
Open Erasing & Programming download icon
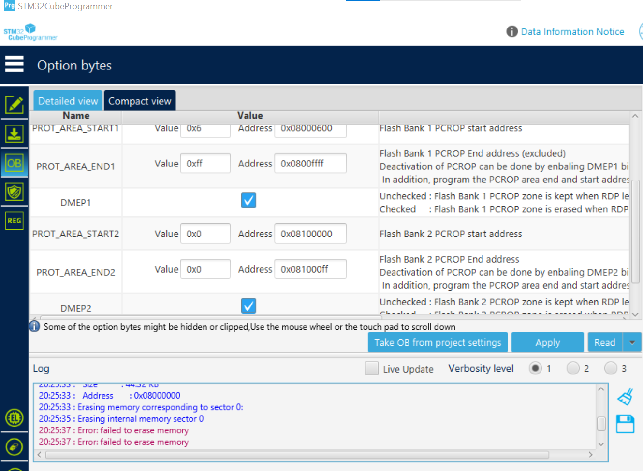point(15,134)
